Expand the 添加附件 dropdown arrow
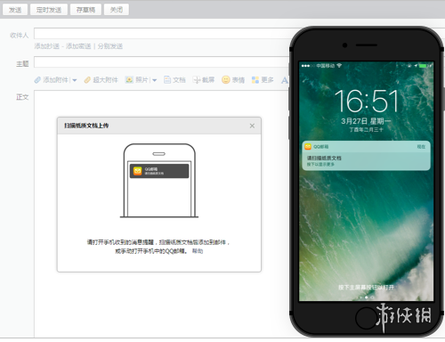This screenshot has width=445, height=342. pyautogui.click(x=75, y=80)
